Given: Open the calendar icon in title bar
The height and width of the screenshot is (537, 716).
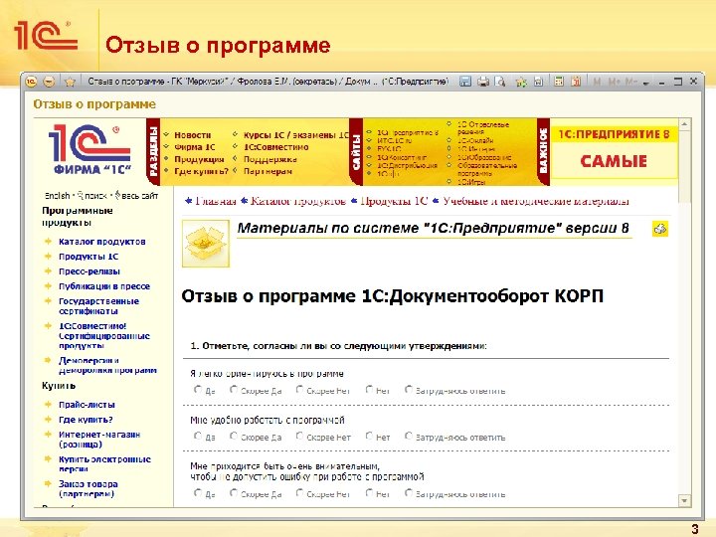Looking at the screenshot, I should click(x=576, y=82).
